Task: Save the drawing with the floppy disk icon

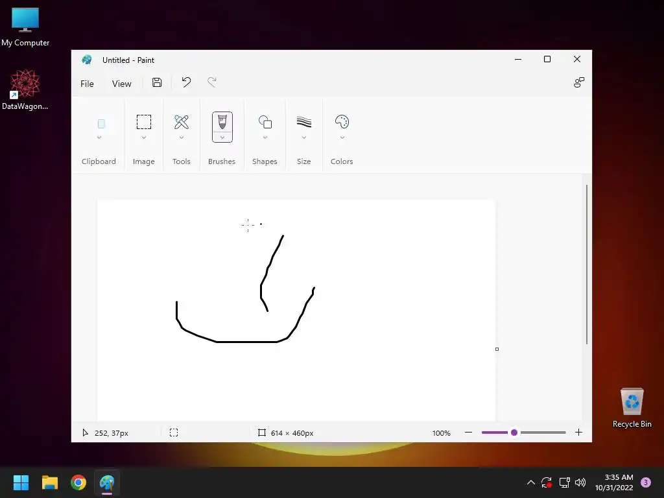Action: 157,82
